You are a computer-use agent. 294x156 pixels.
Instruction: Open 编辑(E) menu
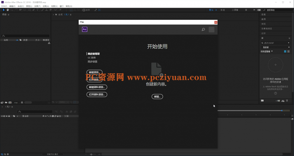12,6
